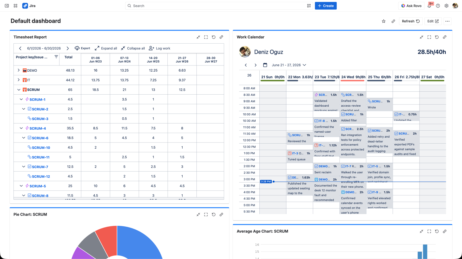Open the SCRUM-12 issue link
Viewport: 462px width, 259px height.
[41, 176]
